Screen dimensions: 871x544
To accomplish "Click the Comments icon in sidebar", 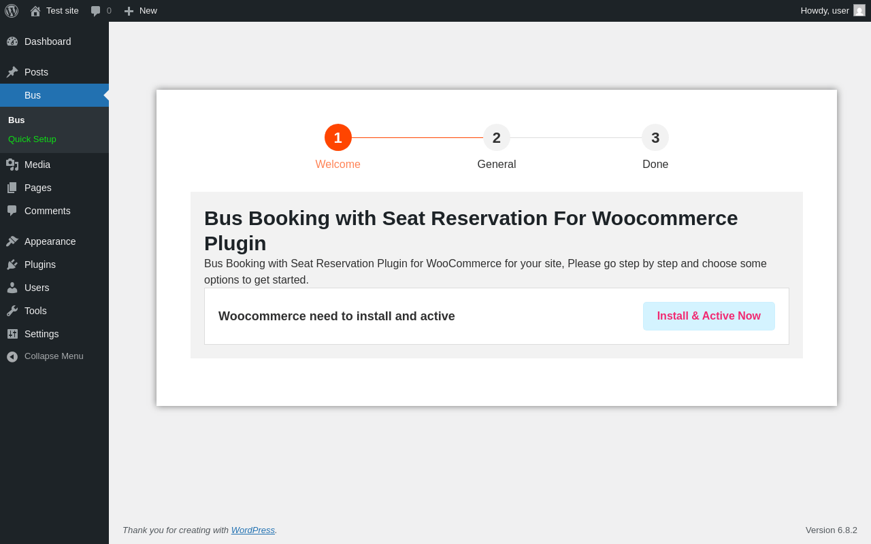I will pyautogui.click(x=12, y=211).
